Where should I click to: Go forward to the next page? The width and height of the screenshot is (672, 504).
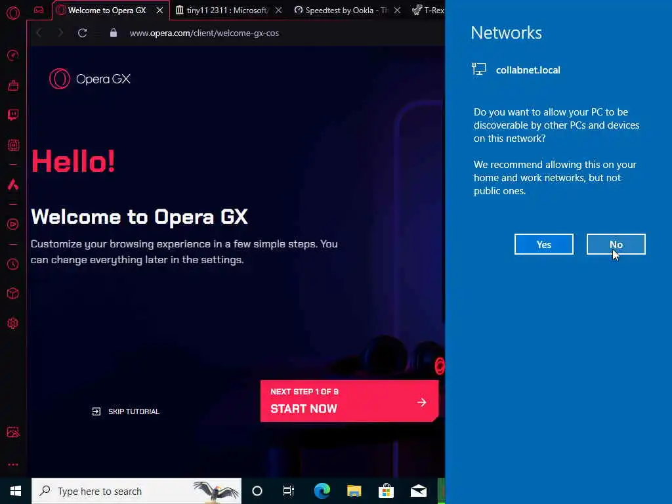click(60, 33)
